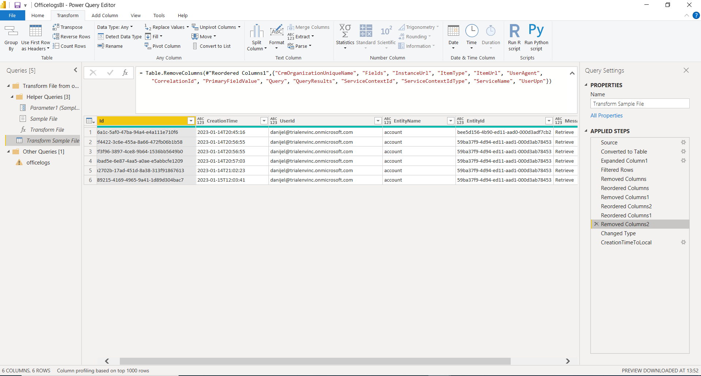Open settings gear for CreationTimeToLocal step
The image size is (701, 376).
[683, 242]
